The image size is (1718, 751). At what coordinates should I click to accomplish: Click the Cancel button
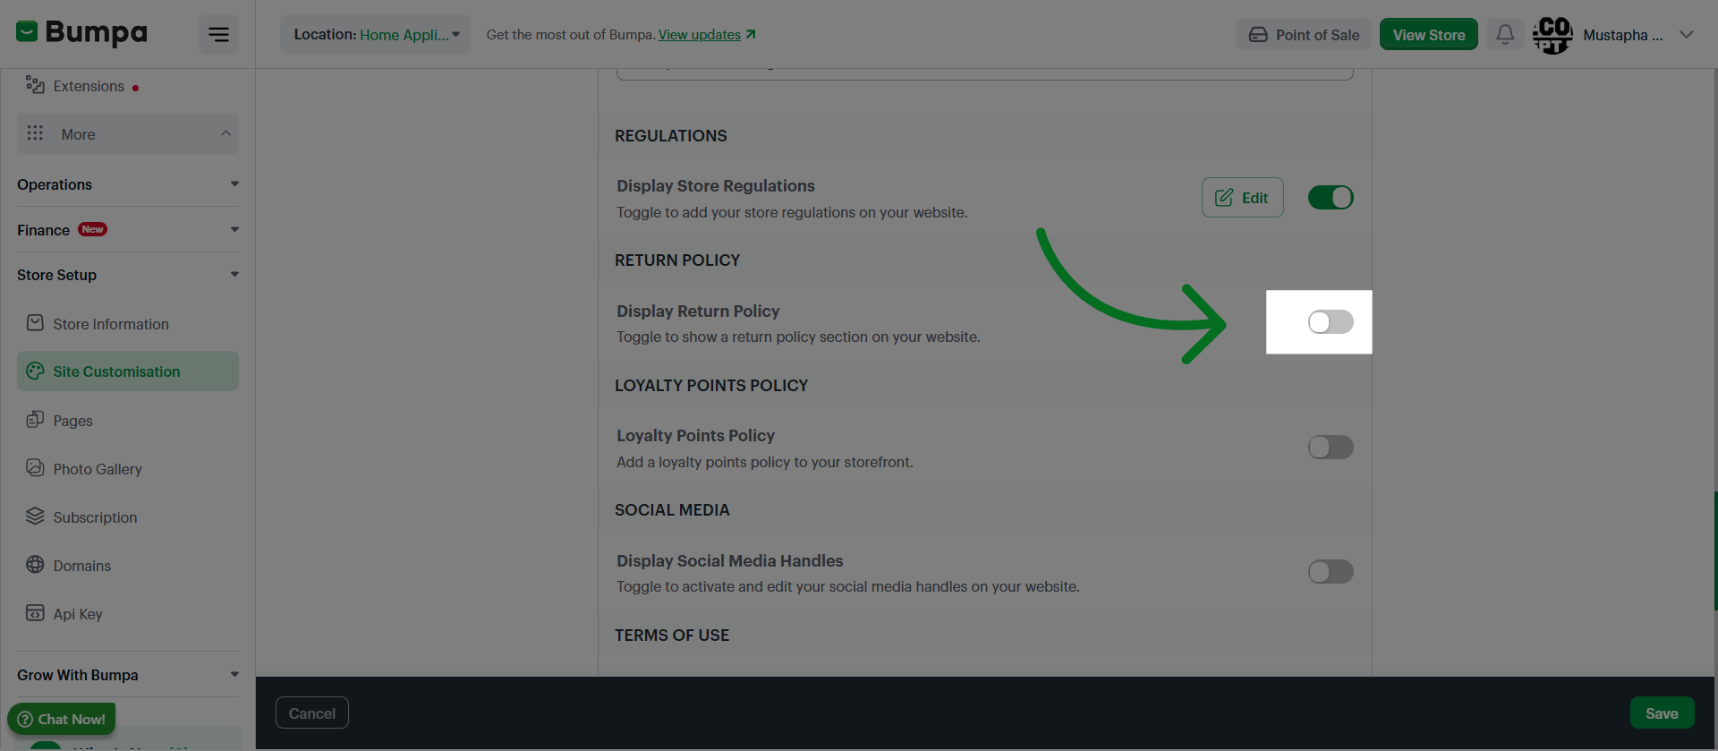pos(312,713)
